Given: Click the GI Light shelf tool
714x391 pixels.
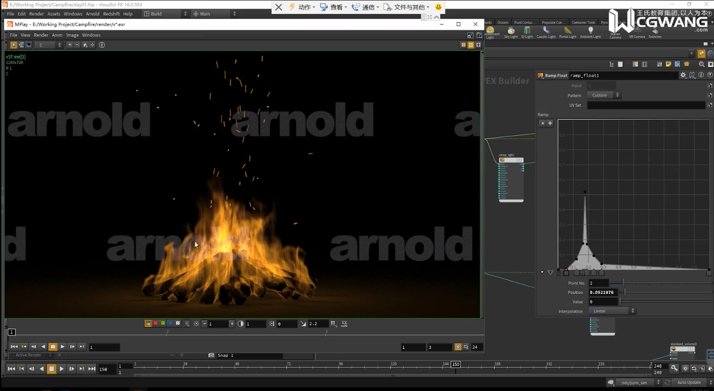Looking at the screenshot, I should (527, 32).
